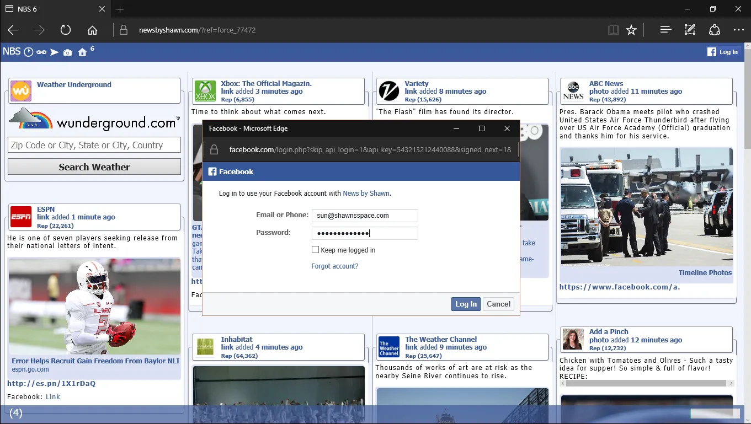
Task: Add this page to favorites with the star
Action: (x=631, y=30)
